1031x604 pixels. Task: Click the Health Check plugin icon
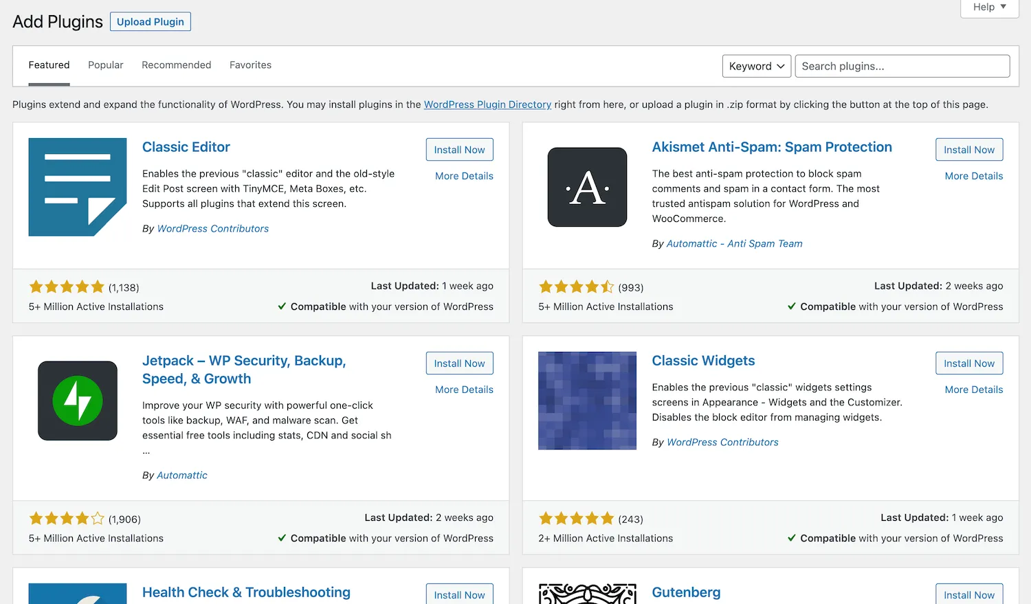78,594
